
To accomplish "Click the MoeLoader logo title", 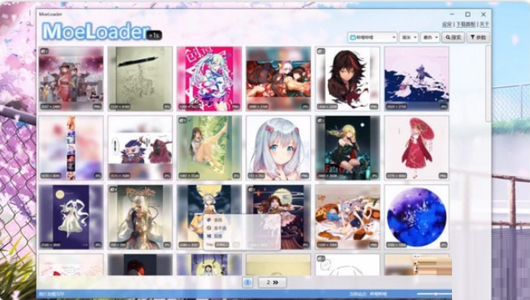I will click(x=96, y=31).
